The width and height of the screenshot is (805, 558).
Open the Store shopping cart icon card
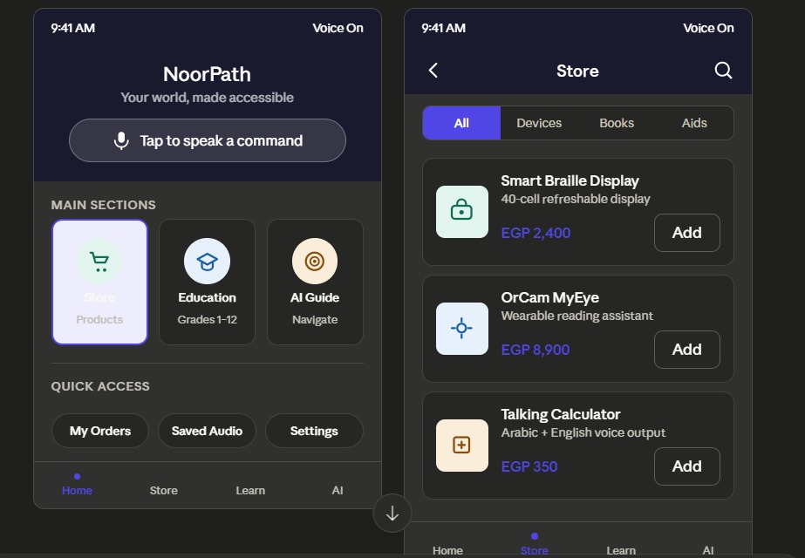(x=99, y=261)
